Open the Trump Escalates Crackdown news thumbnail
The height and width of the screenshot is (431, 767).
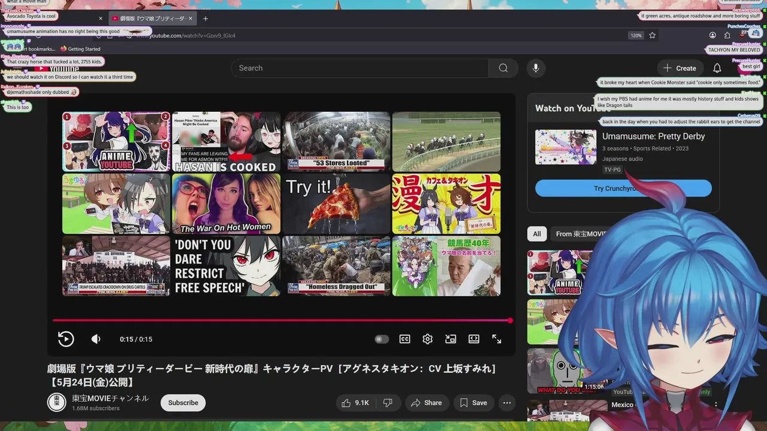[x=116, y=266]
